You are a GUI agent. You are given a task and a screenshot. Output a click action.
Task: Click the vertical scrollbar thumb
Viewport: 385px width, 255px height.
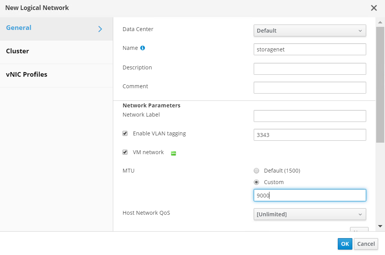click(380, 84)
